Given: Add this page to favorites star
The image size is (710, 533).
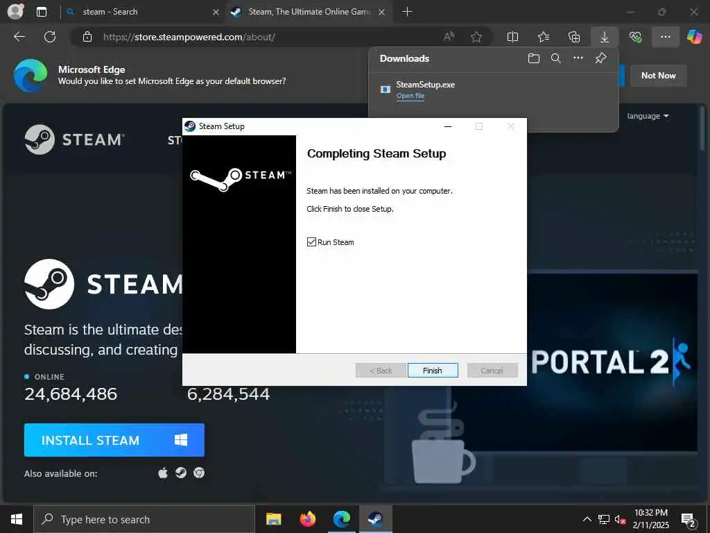Looking at the screenshot, I should click(476, 37).
